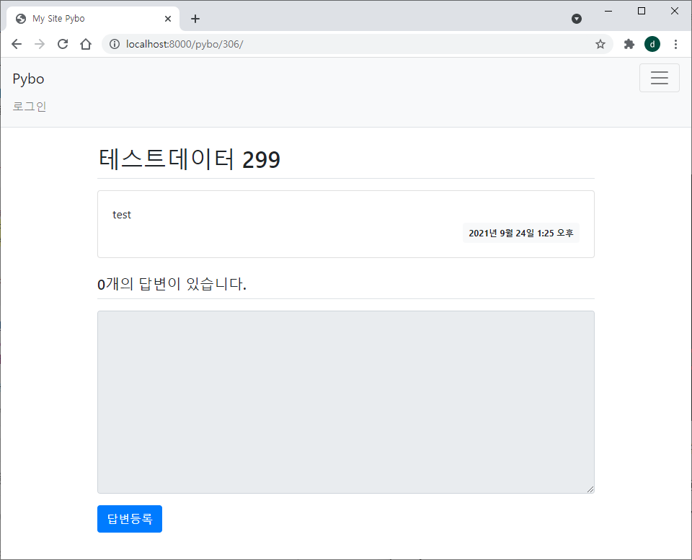The width and height of the screenshot is (692, 560).
Task: Click into the answer textarea
Action: tap(345, 402)
